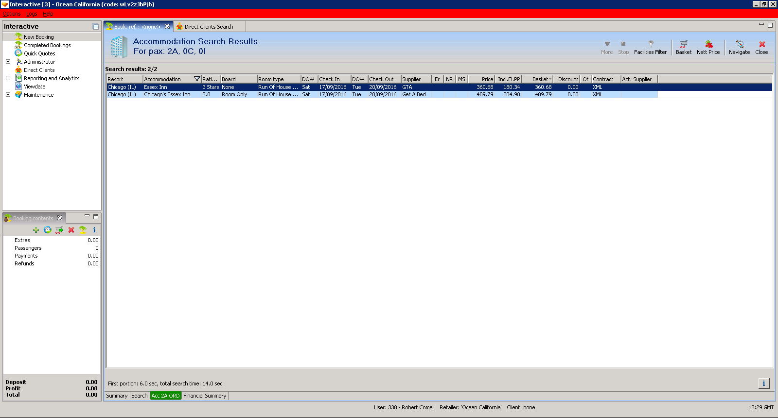Select the Extras row in Booking contents

pos(52,240)
